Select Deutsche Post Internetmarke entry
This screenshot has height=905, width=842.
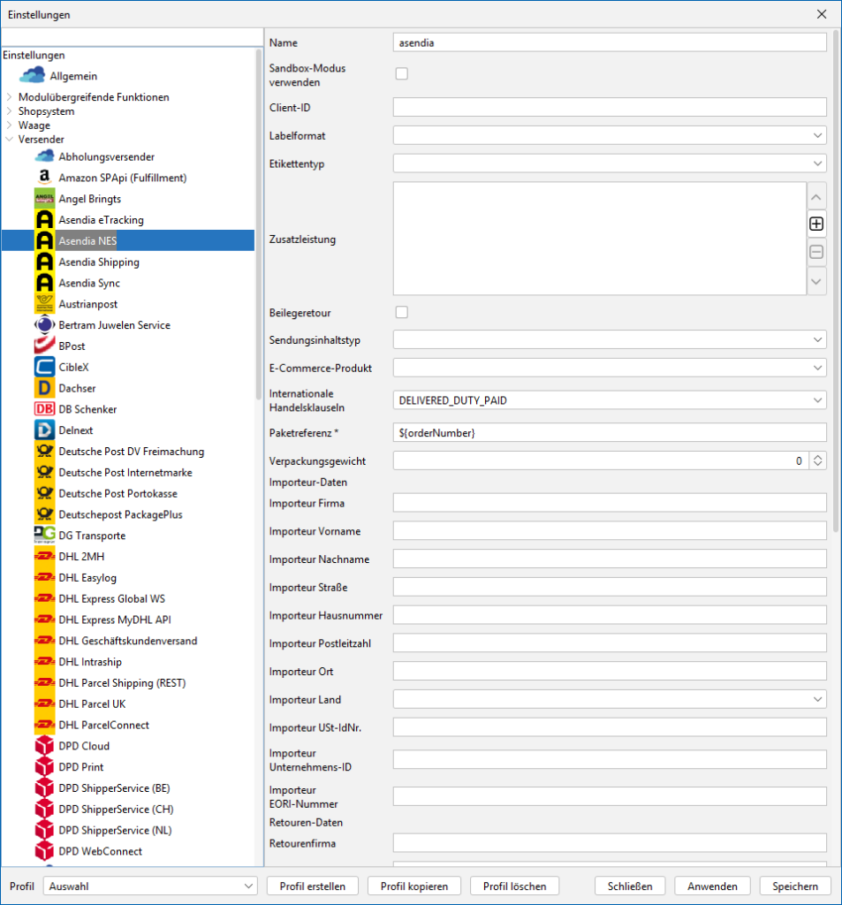click(125, 472)
